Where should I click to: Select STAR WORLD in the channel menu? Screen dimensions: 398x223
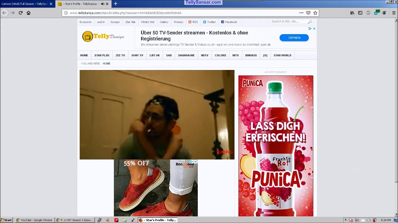[x=282, y=55]
